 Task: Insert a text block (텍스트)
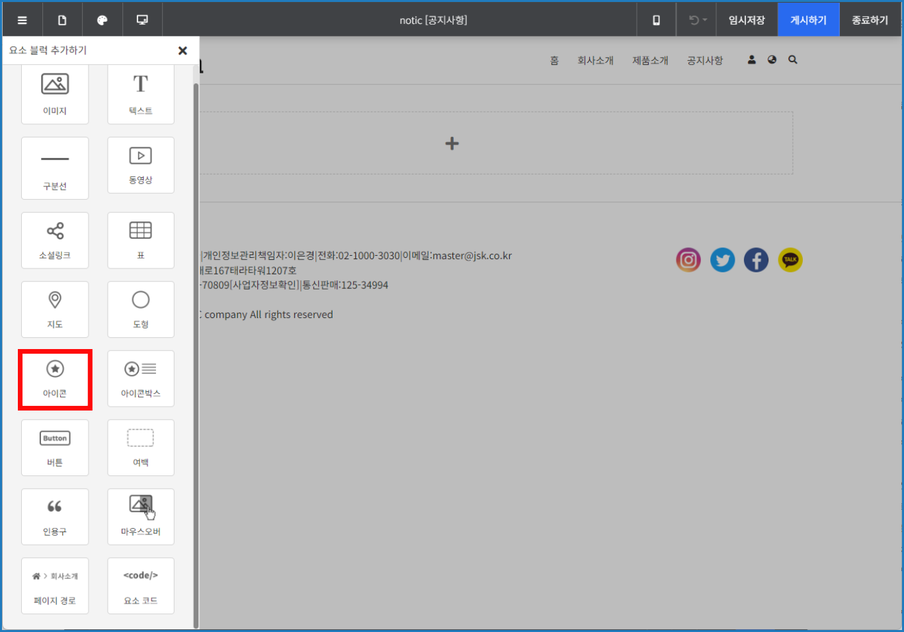(x=141, y=93)
